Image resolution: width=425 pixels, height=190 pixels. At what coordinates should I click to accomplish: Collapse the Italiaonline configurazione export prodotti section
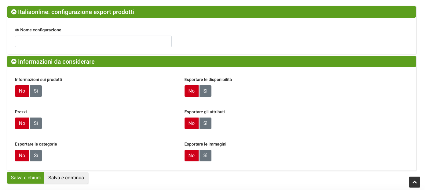point(13,12)
